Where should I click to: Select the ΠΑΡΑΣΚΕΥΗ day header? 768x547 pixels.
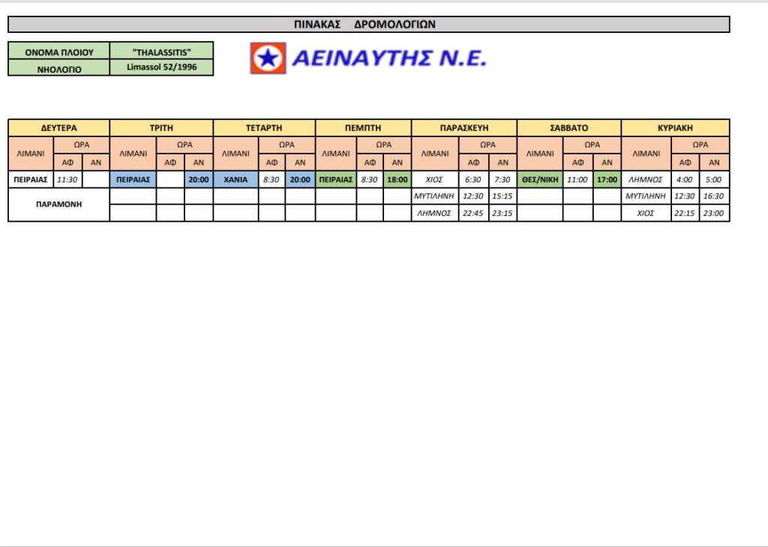(463, 128)
